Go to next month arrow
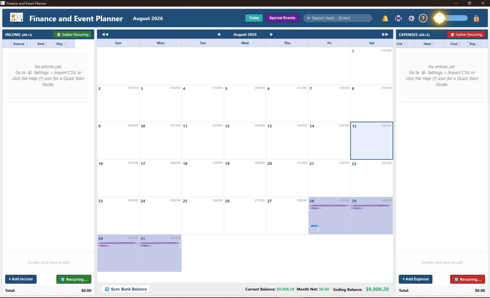The width and height of the screenshot is (490, 298). (x=271, y=35)
